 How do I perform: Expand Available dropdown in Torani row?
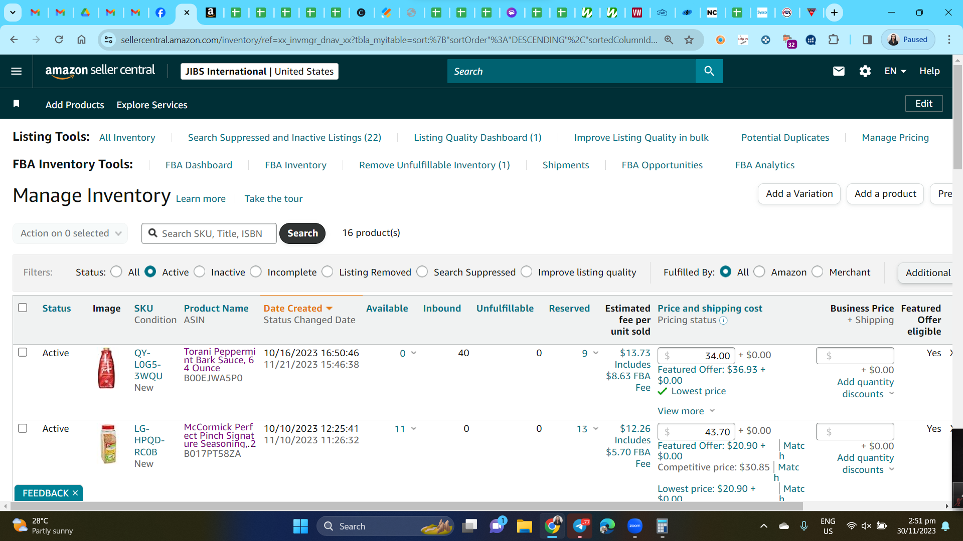414,353
